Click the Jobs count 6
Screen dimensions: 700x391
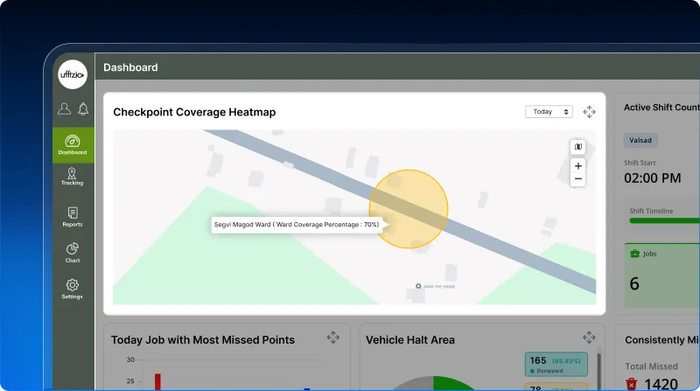point(634,284)
